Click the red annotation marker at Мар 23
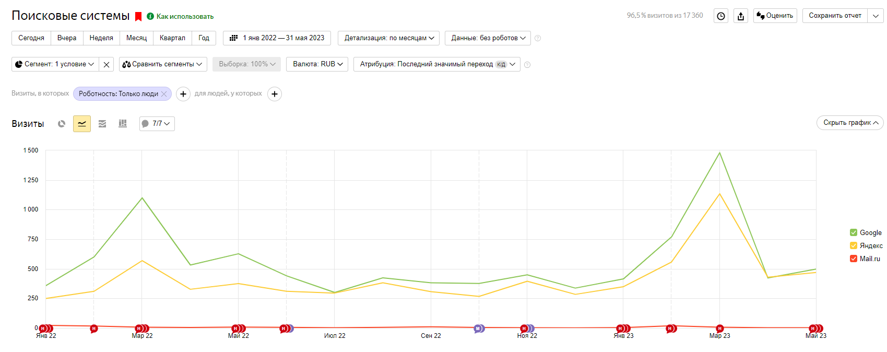The image size is (887, 352). coord(720,328)
